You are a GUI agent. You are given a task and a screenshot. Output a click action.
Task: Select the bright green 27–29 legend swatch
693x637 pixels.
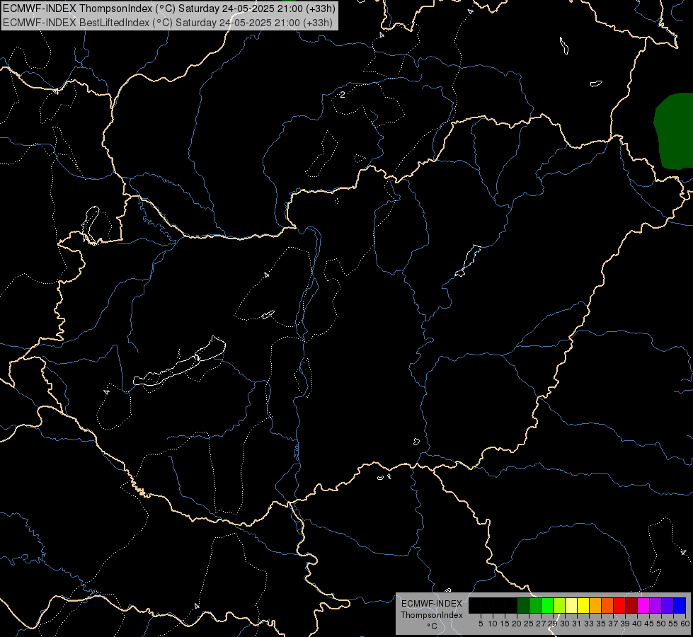coord(548,605)
